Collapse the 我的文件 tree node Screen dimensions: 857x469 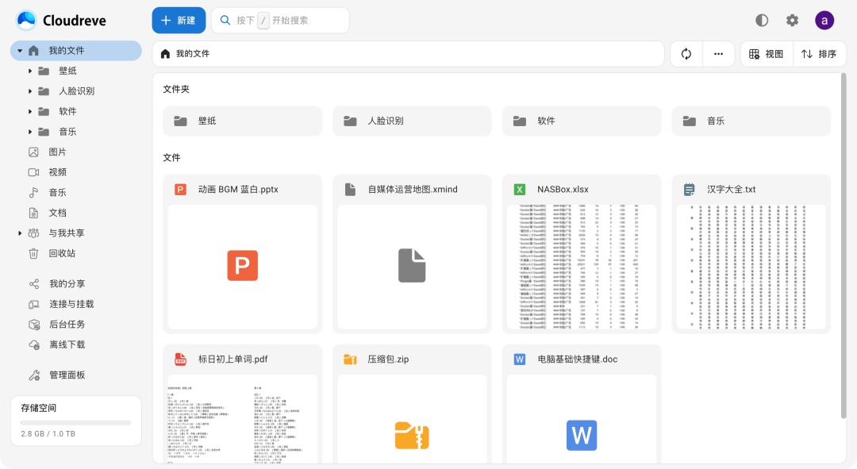(20, 51)
